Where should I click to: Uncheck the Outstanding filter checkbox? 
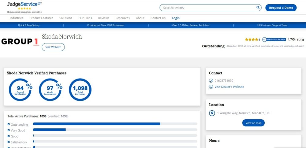coord(9,124)
